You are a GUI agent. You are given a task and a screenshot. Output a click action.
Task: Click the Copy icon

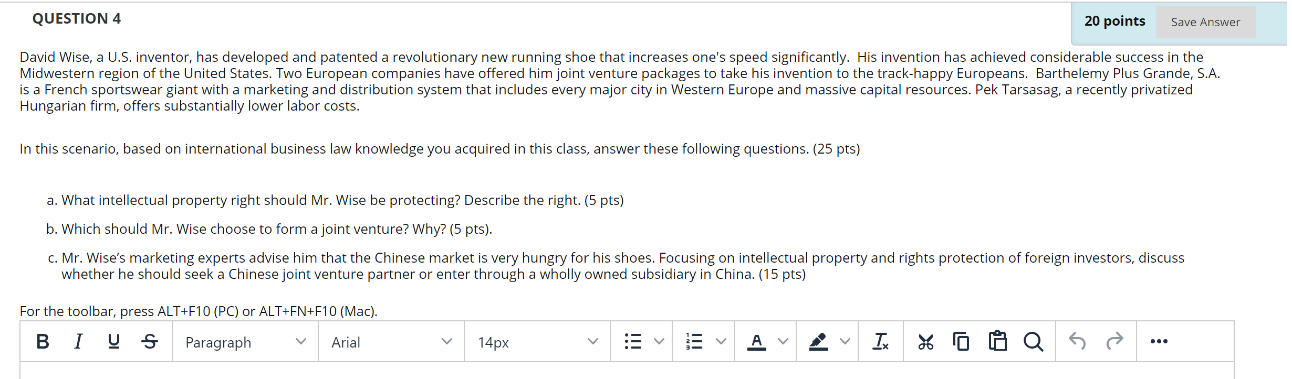[x=961, y=341]
